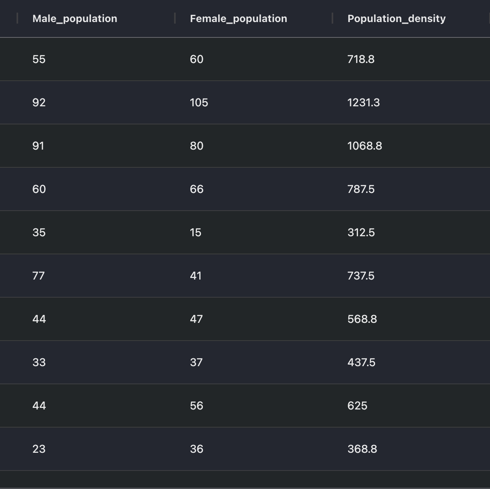Click the density value 625

[x=357, y=406]
